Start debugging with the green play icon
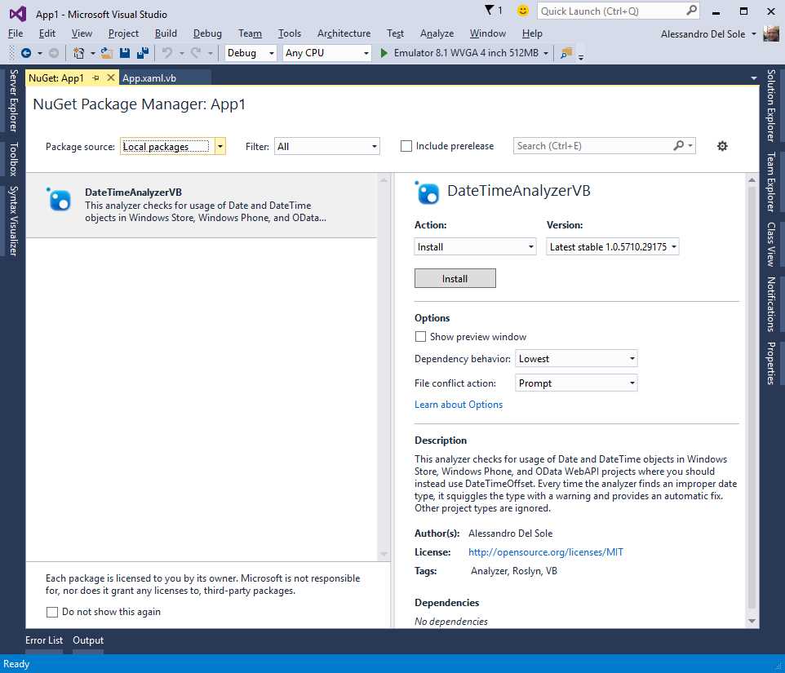Image resolution: width=785 pixels, height=673 pixels. click(384, 52)
